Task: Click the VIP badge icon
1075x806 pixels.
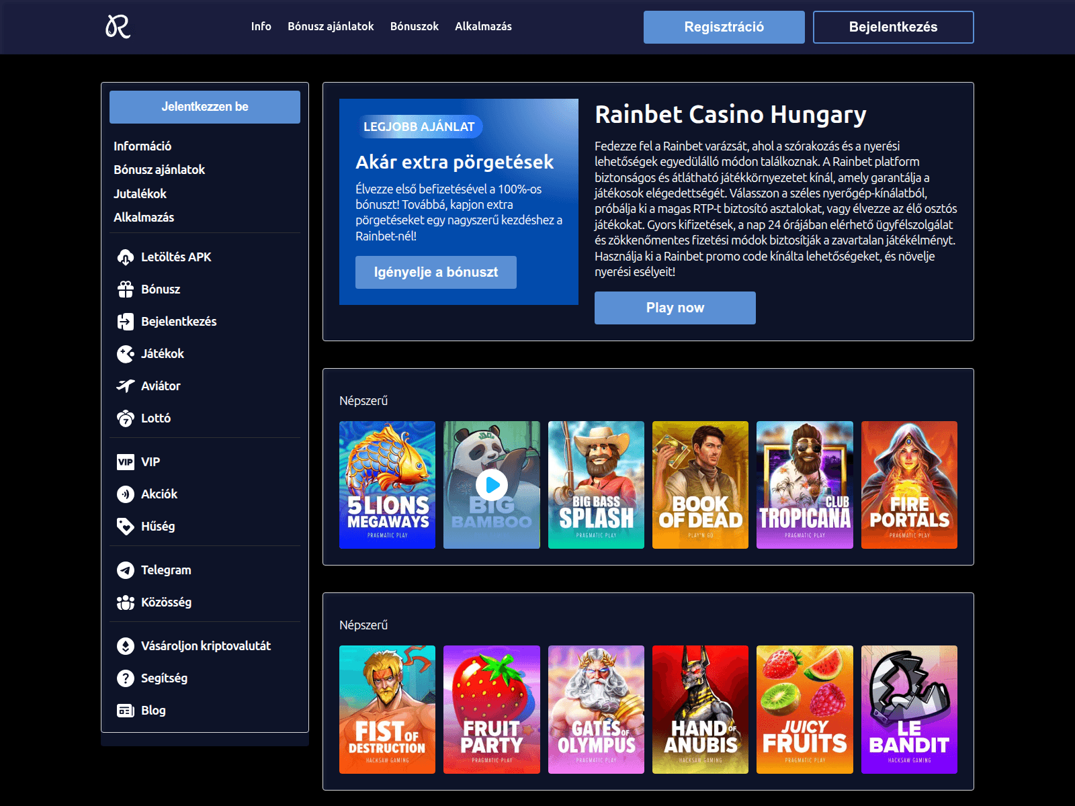Action: 126,462
